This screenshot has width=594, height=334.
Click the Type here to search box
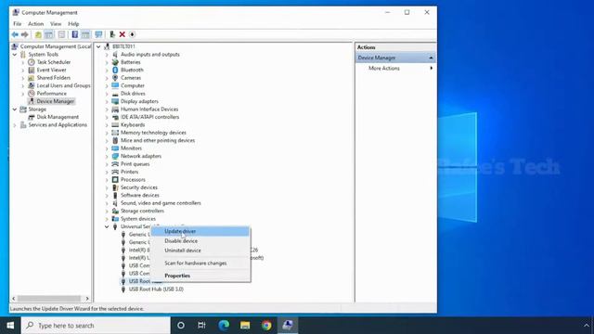pyautogui.click(x=96, y=326)
